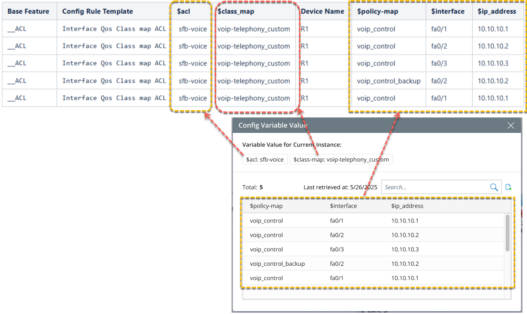
Task: Click the $ip_address header in dialog table
Action: tap(407, 206)
